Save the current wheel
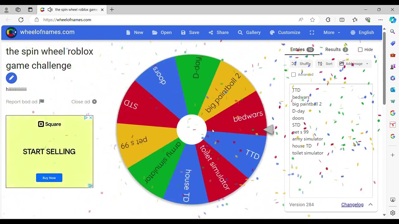The width and height of the screenshot is (399, 224). pos(190,32)
